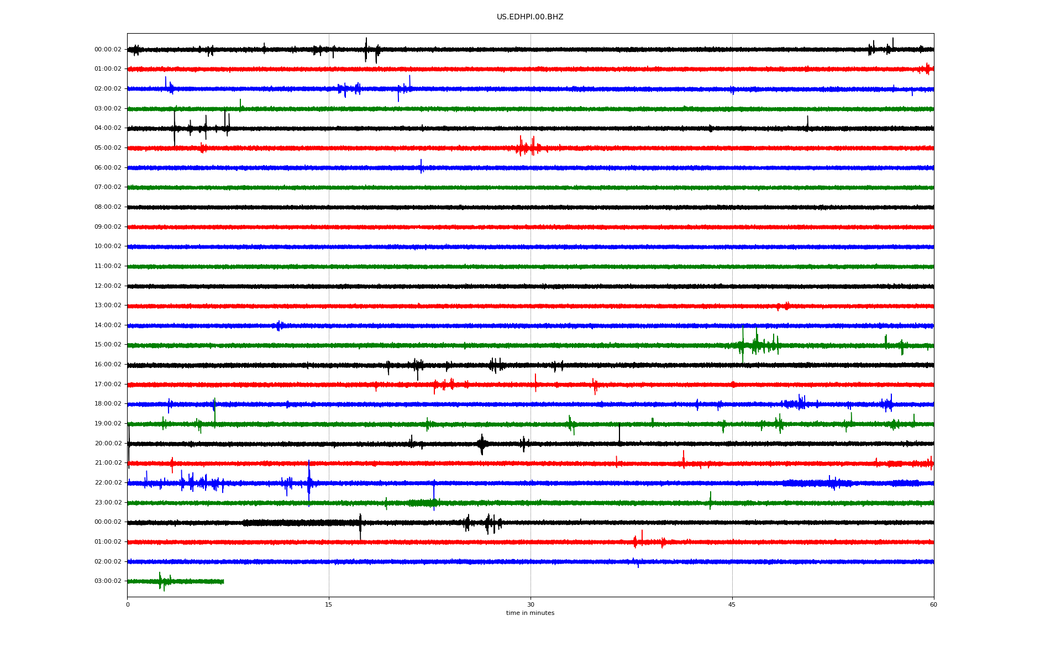Click the 04:00:02 row label

point(108,128)
